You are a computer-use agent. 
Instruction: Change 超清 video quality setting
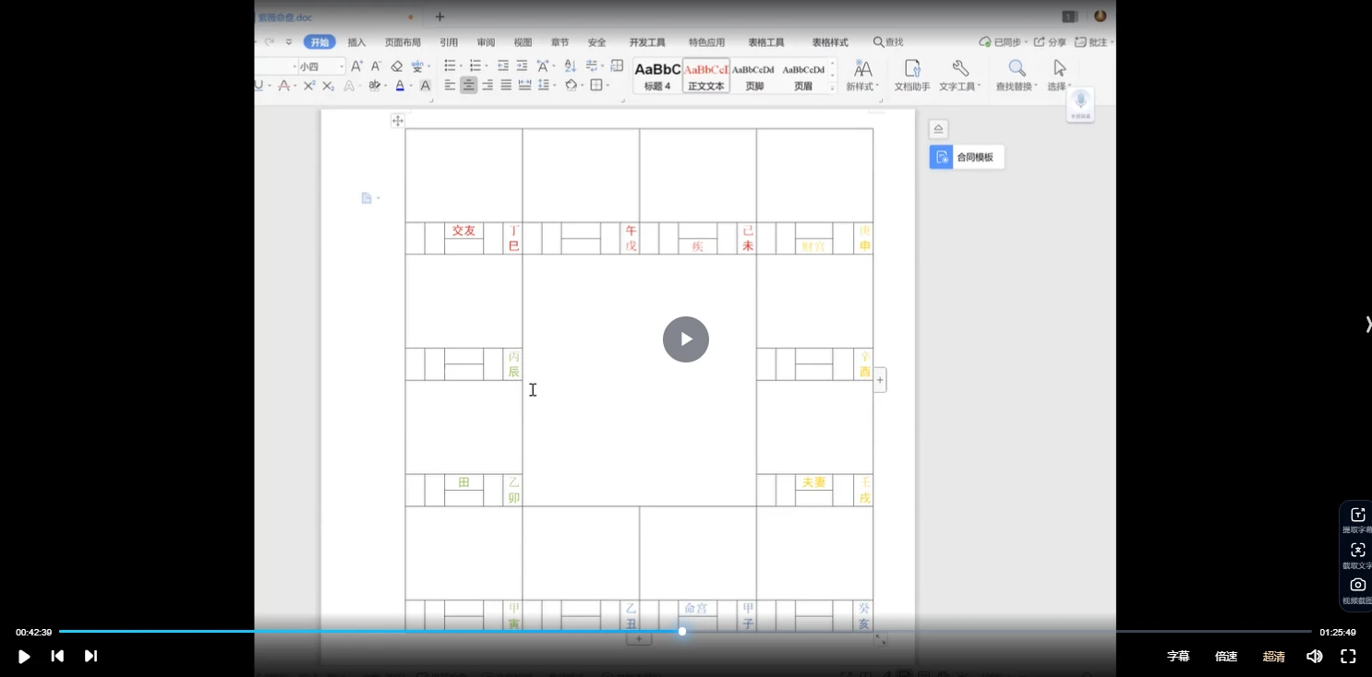[1274, 657]
